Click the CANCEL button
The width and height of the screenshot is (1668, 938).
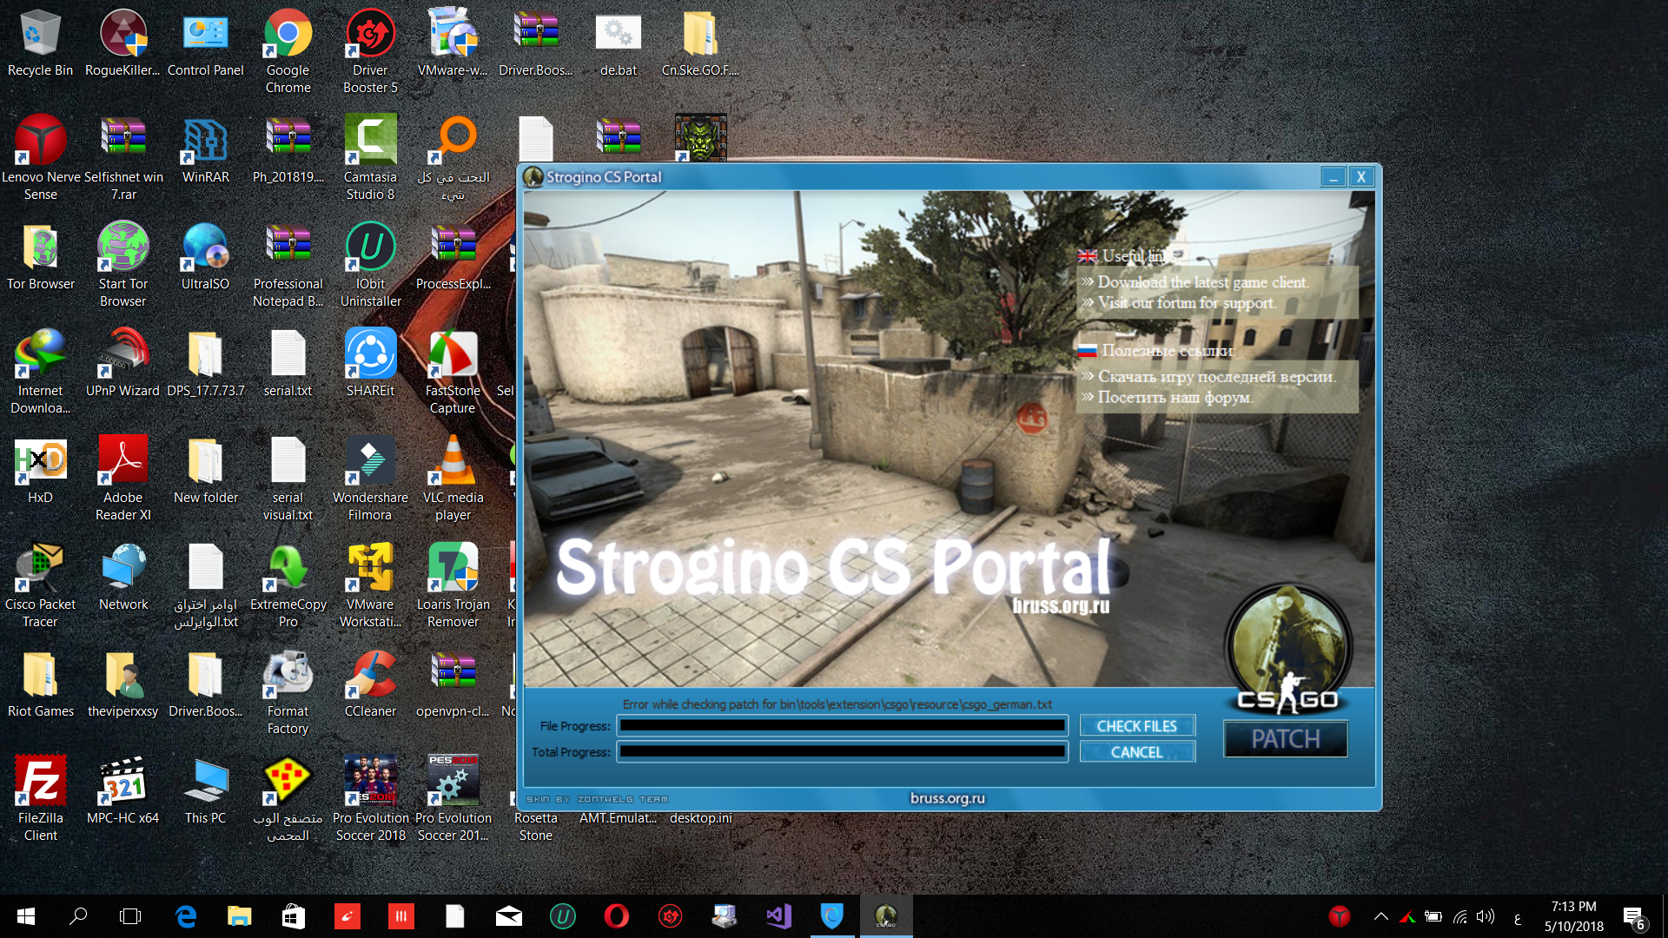(x=1136, y=752)
